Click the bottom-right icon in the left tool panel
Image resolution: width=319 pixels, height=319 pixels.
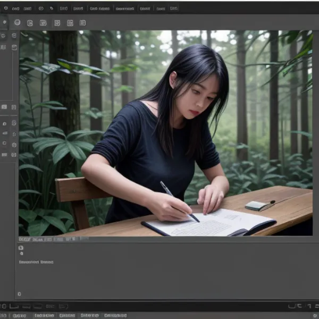[14, 154]
